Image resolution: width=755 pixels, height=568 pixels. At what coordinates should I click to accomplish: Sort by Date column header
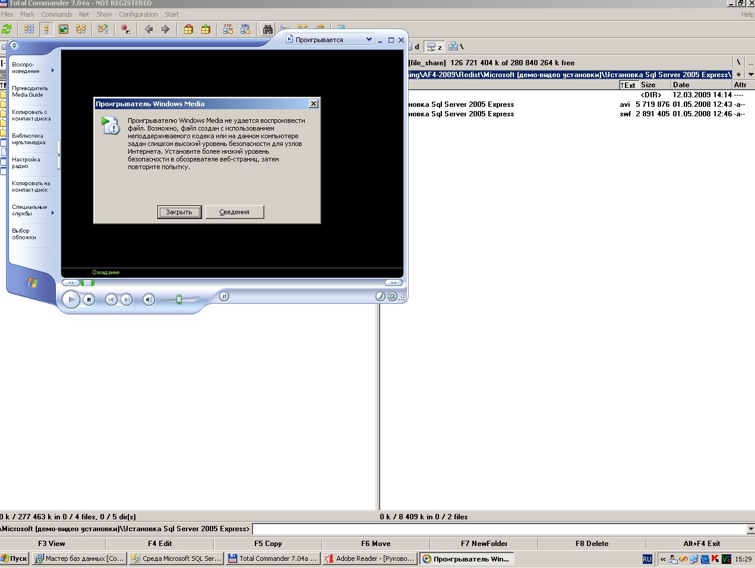tap(702, 85)
